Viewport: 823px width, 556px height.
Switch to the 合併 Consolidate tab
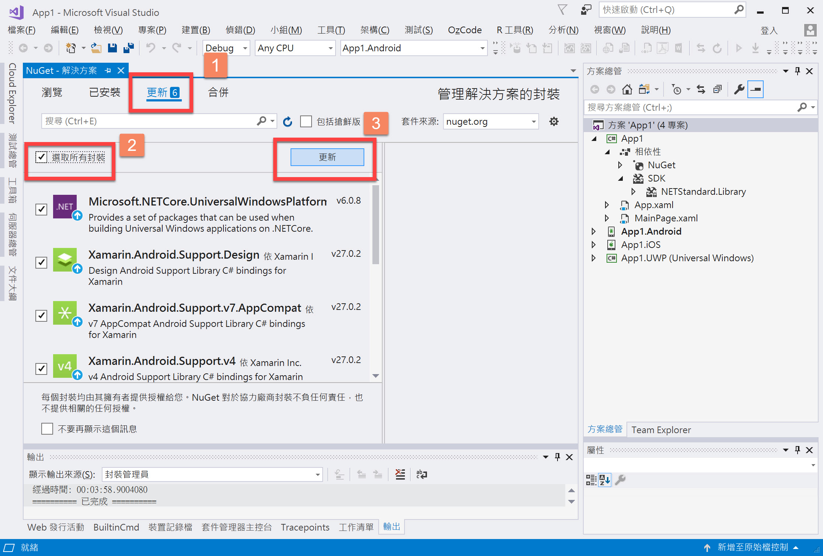218,92
